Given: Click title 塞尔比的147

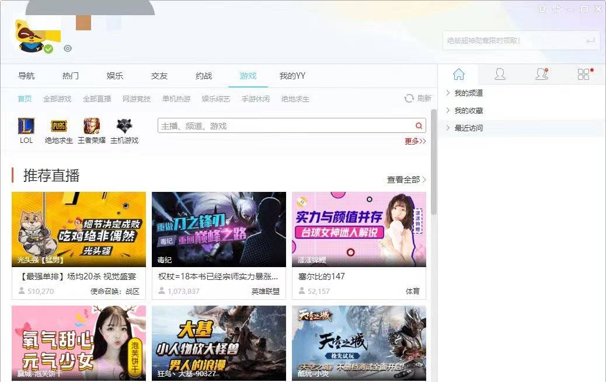Looking at the screenshot, I should (x=322, y=276).
